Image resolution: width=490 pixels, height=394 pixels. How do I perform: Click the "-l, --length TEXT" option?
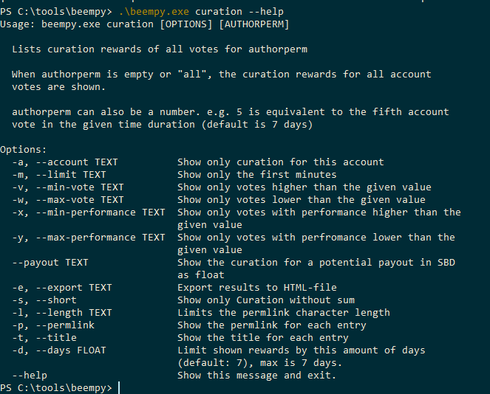click(x=62, y=312)
